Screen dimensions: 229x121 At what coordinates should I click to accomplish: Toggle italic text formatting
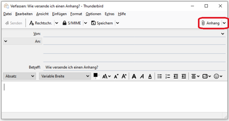tap(142, 76)
